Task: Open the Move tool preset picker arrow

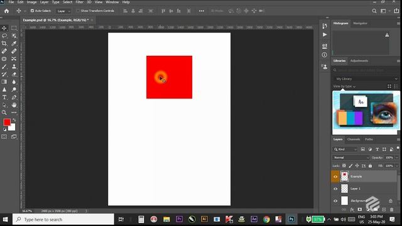Action: coord(25,11)
